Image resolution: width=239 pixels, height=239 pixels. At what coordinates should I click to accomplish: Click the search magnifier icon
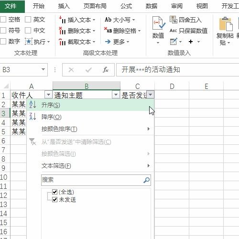pyautogui.click(x=147, y=180)
